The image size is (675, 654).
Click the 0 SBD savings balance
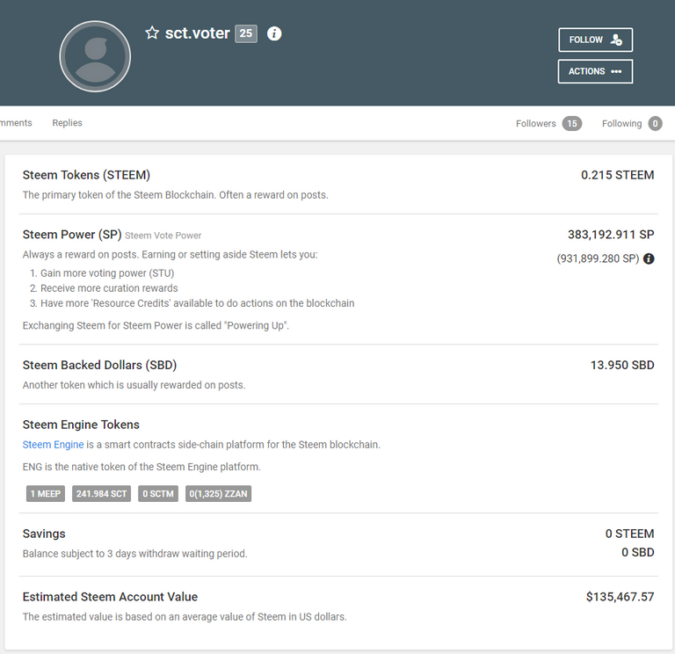pyautogui.click(x=637, y=552)
